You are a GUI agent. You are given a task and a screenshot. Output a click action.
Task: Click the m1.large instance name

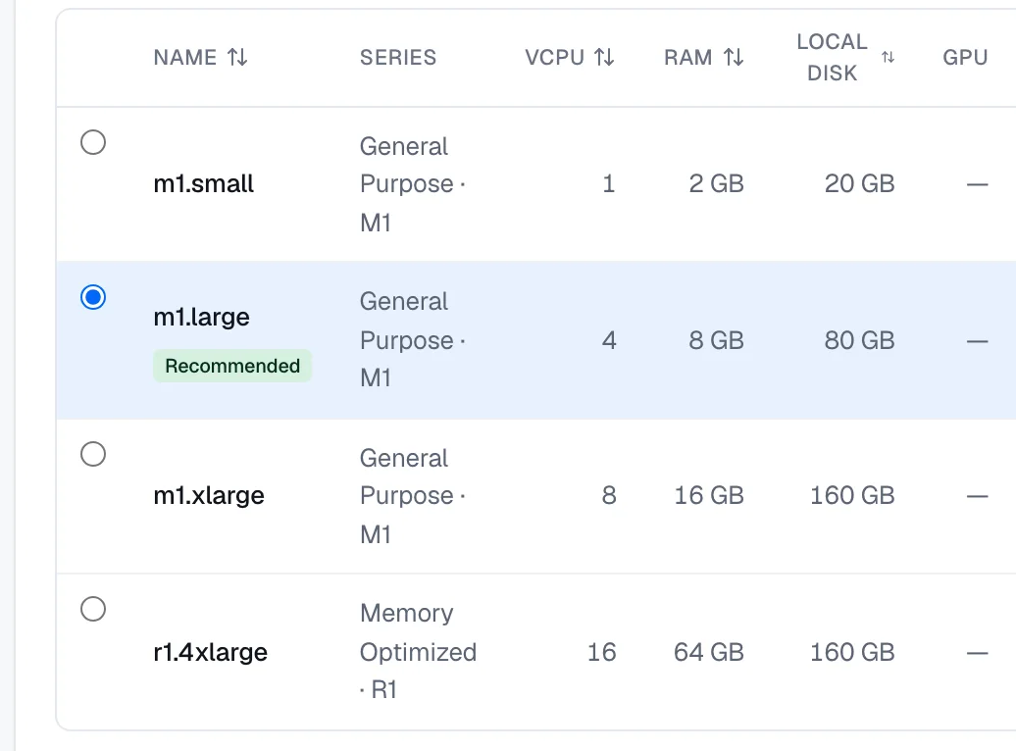pos(201,317)
